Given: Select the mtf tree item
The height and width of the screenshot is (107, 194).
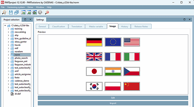Looking at the screenshot, I should 16,48.
